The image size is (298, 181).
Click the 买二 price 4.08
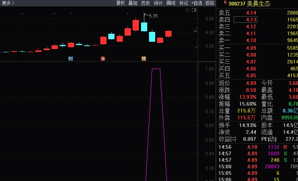(251, 55)
